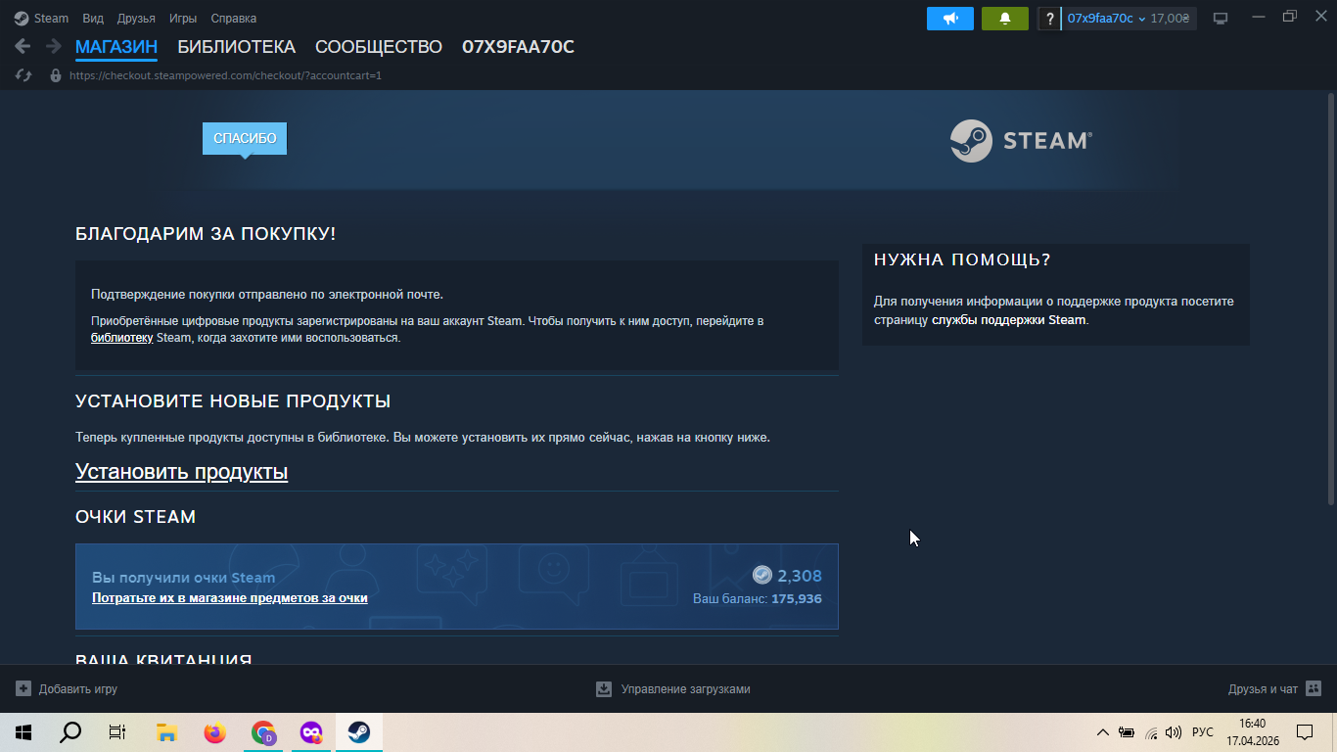The width and height of the screenshot is (1337, 752).
Task: Open the account dropdown 07x9faa70c
Action: click(x=1106, y=19)
